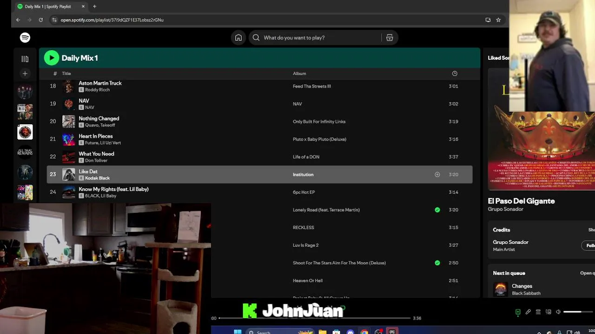595x334 pixels.
Task: Toggle green check on Lonely Road row
Action: tap(437, 210)
